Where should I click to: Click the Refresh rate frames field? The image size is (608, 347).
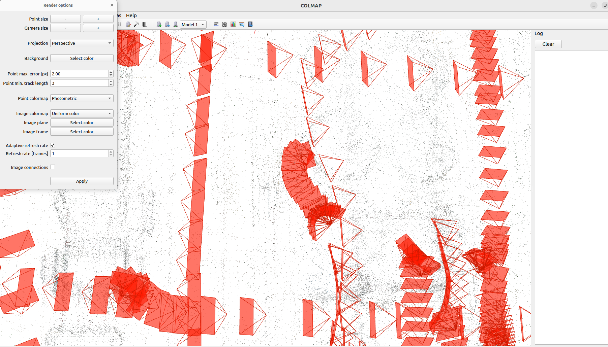pyautogui.click(x=80, y=153)
